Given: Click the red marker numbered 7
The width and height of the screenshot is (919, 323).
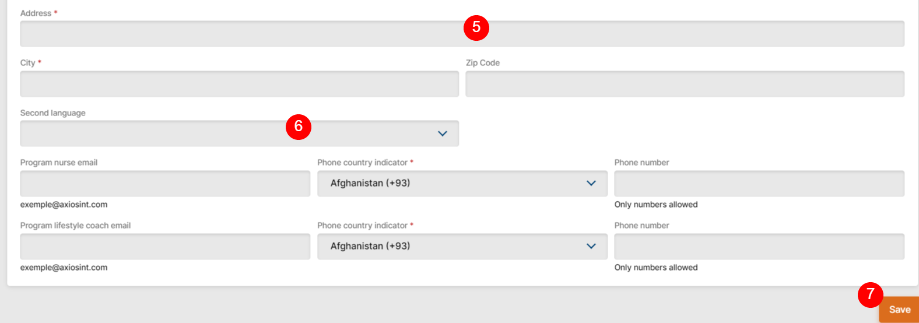Looking at the screenshot, I should pyautogui.click(x=871, y=294).
